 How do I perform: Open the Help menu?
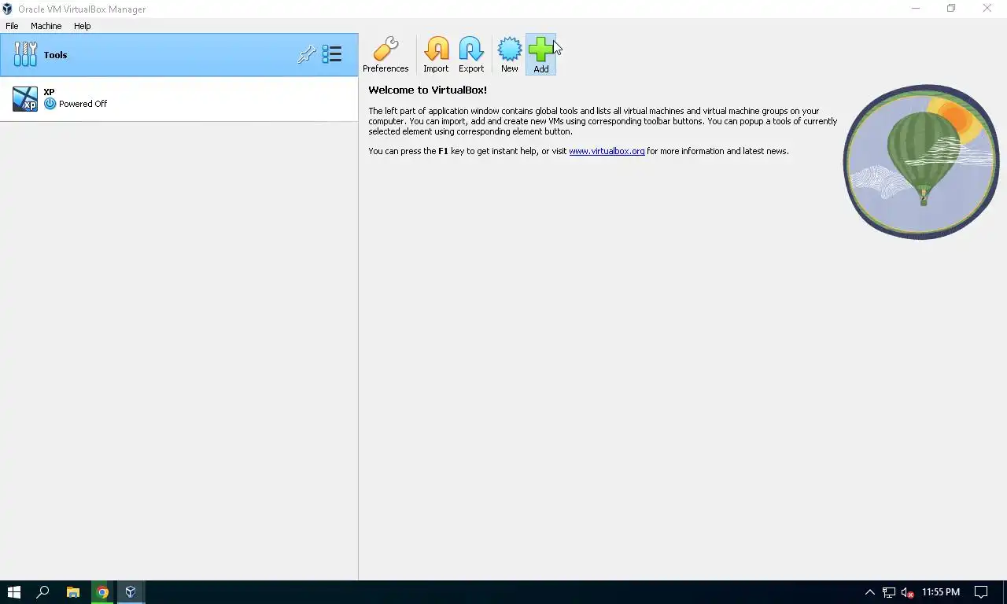point(83,26)
